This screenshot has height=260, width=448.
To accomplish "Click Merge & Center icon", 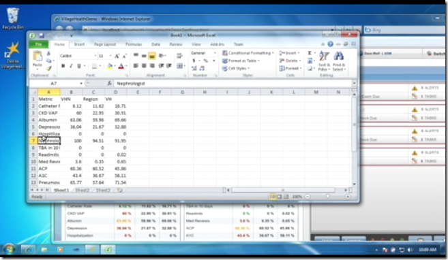I will pyautogui.click(x=179, y=66).
